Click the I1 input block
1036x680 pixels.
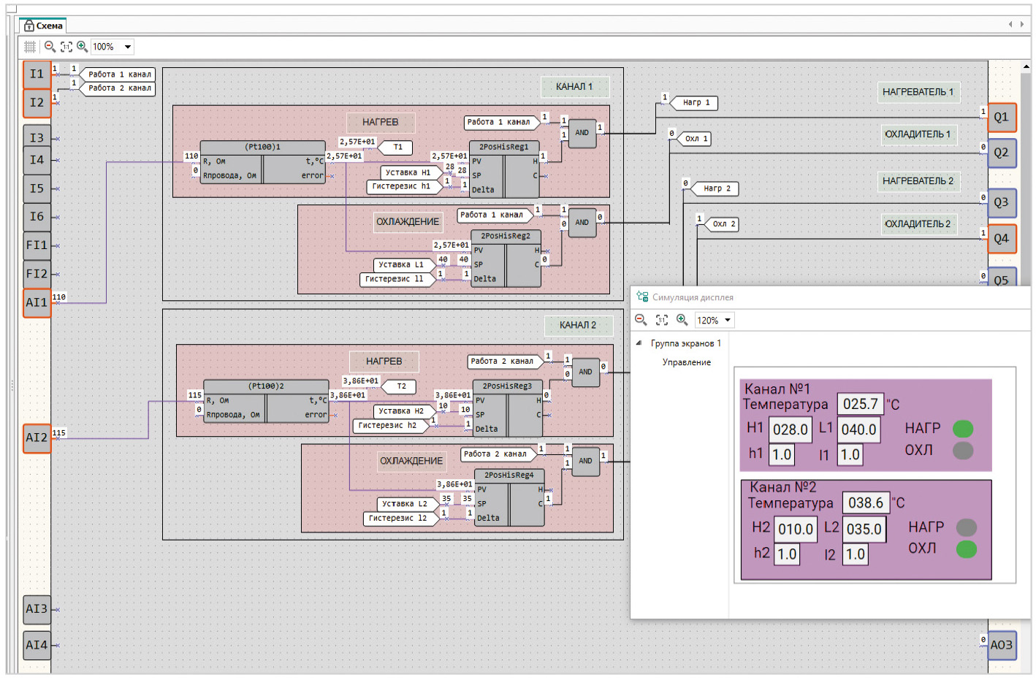37,75
